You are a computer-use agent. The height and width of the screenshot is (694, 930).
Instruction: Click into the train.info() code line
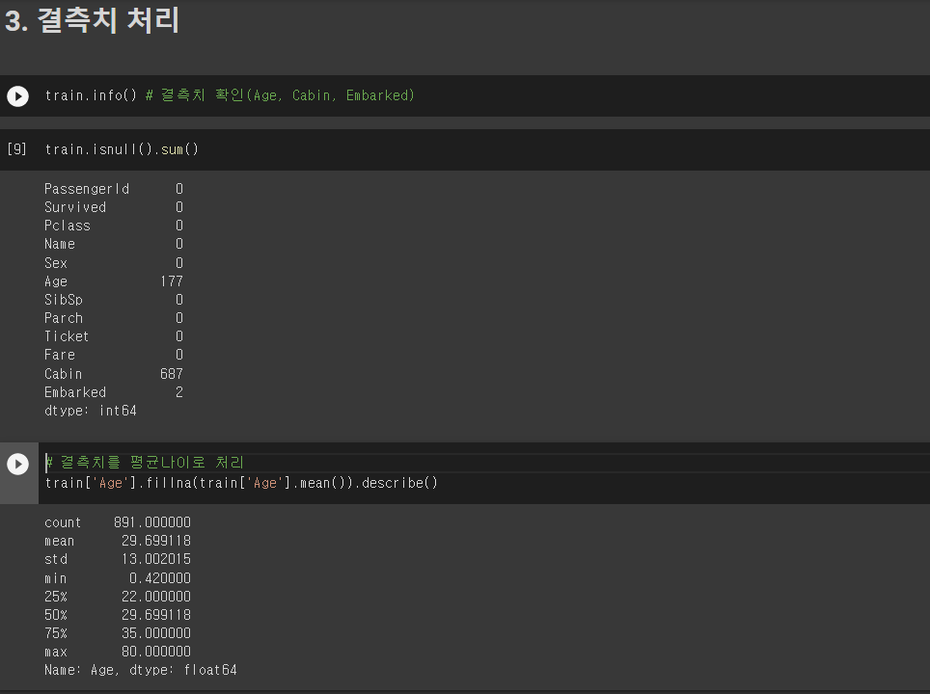pyautogui.click(x=230, y=95)
